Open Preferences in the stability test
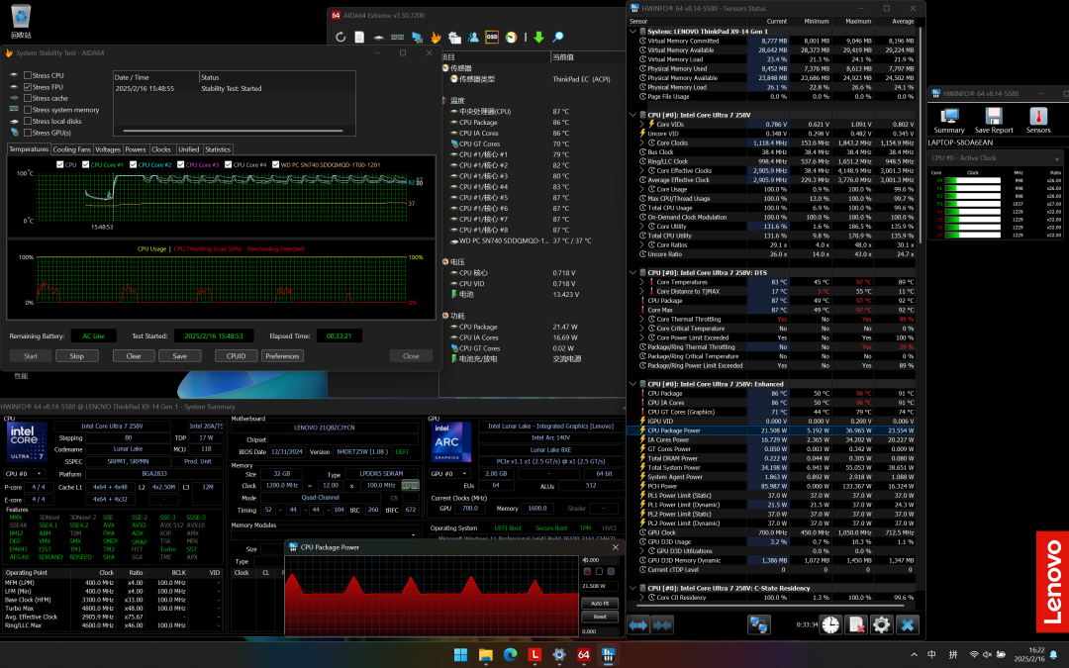 tap(282, 356)
